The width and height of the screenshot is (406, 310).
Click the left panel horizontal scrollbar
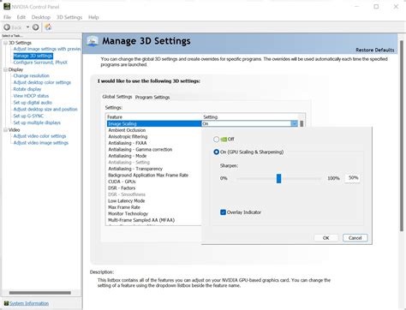(40, 293)
